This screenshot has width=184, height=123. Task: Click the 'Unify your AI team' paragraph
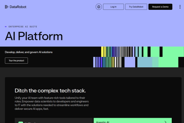click(x=52, y=103)
